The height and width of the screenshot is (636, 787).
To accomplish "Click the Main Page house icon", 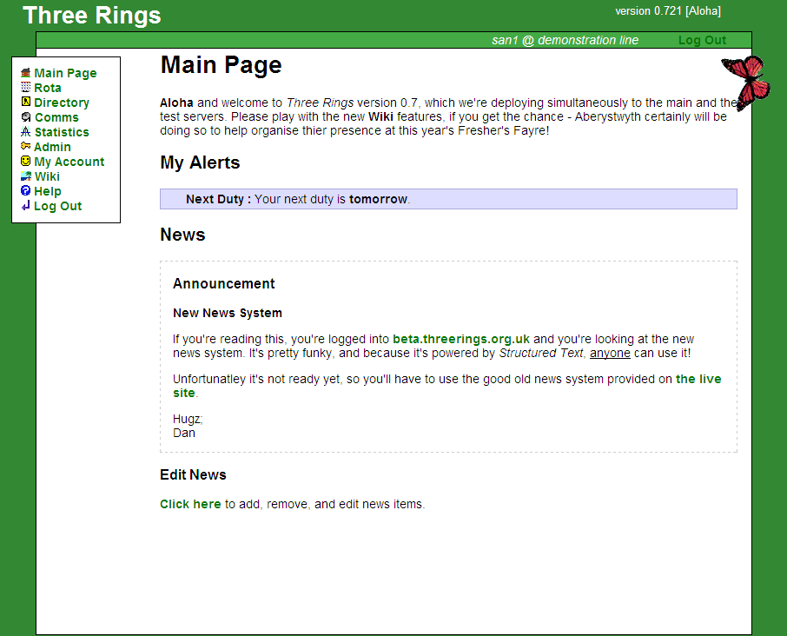I will pyautogui.click(x=26, y=73).
